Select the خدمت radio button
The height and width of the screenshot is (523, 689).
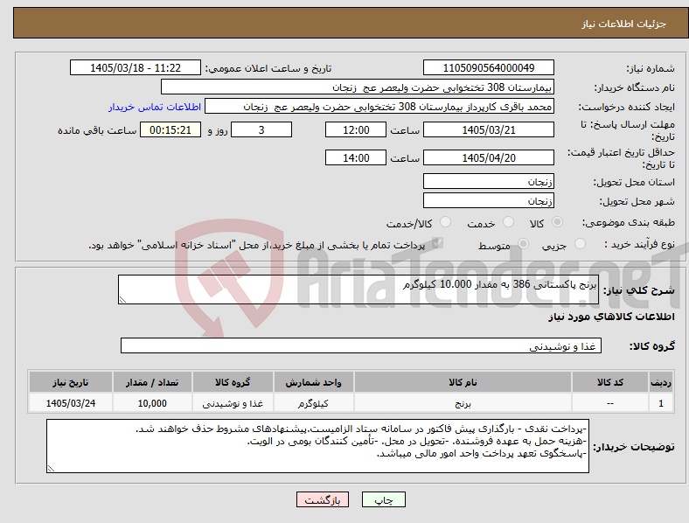[508, 222]
